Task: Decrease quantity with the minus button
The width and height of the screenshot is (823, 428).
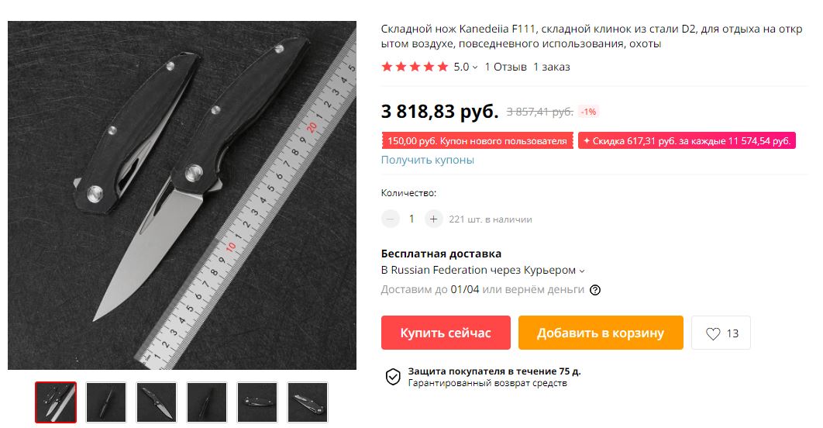Action: click(390, 219)
